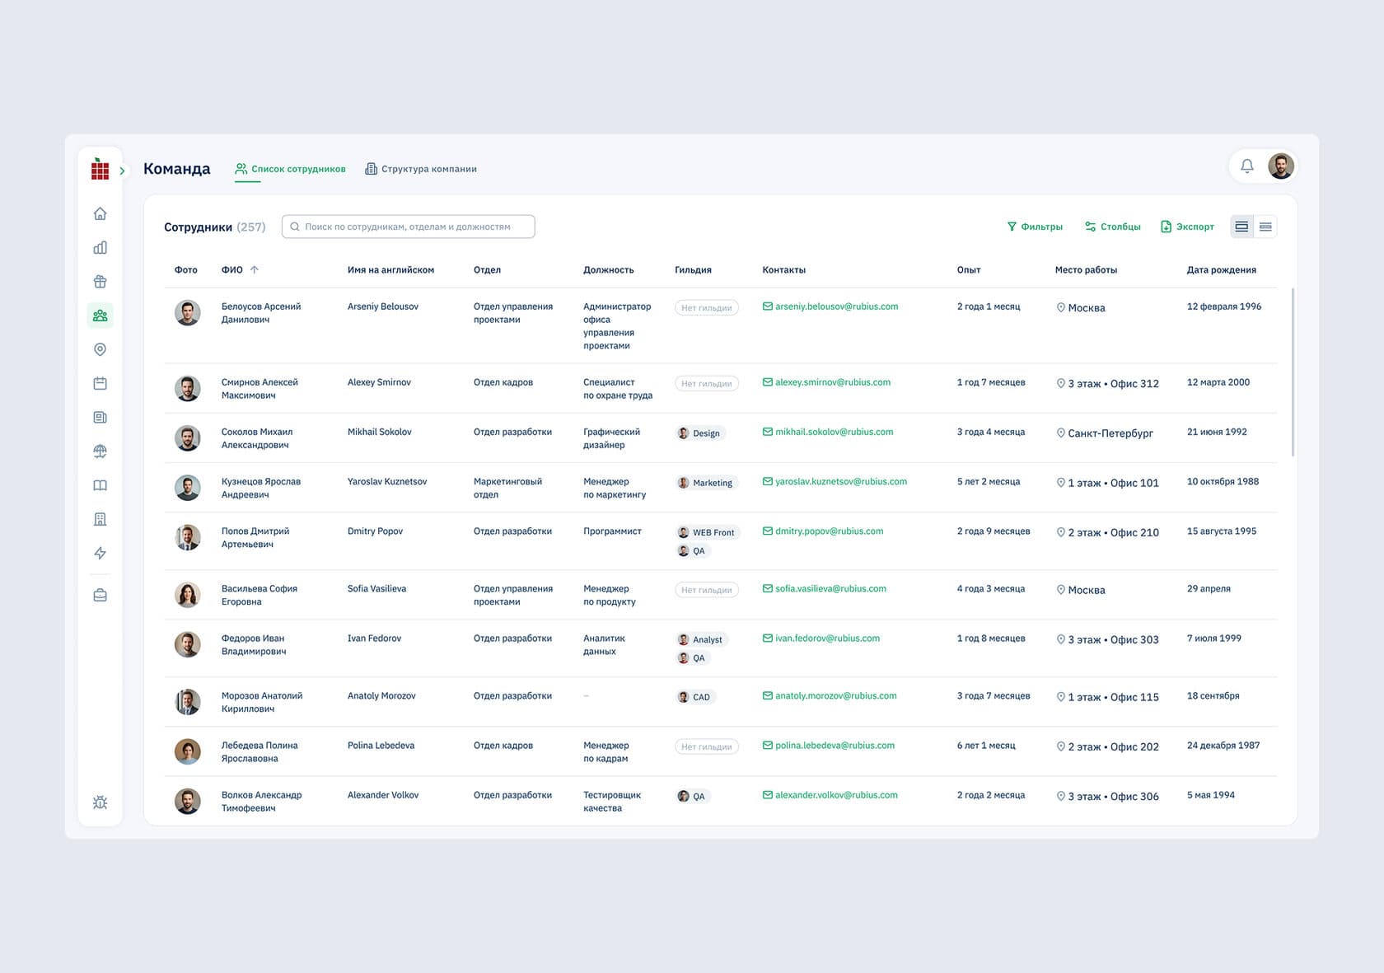
Task: Open the bar chart analytics sidebar icon
Action: (100, 248)
